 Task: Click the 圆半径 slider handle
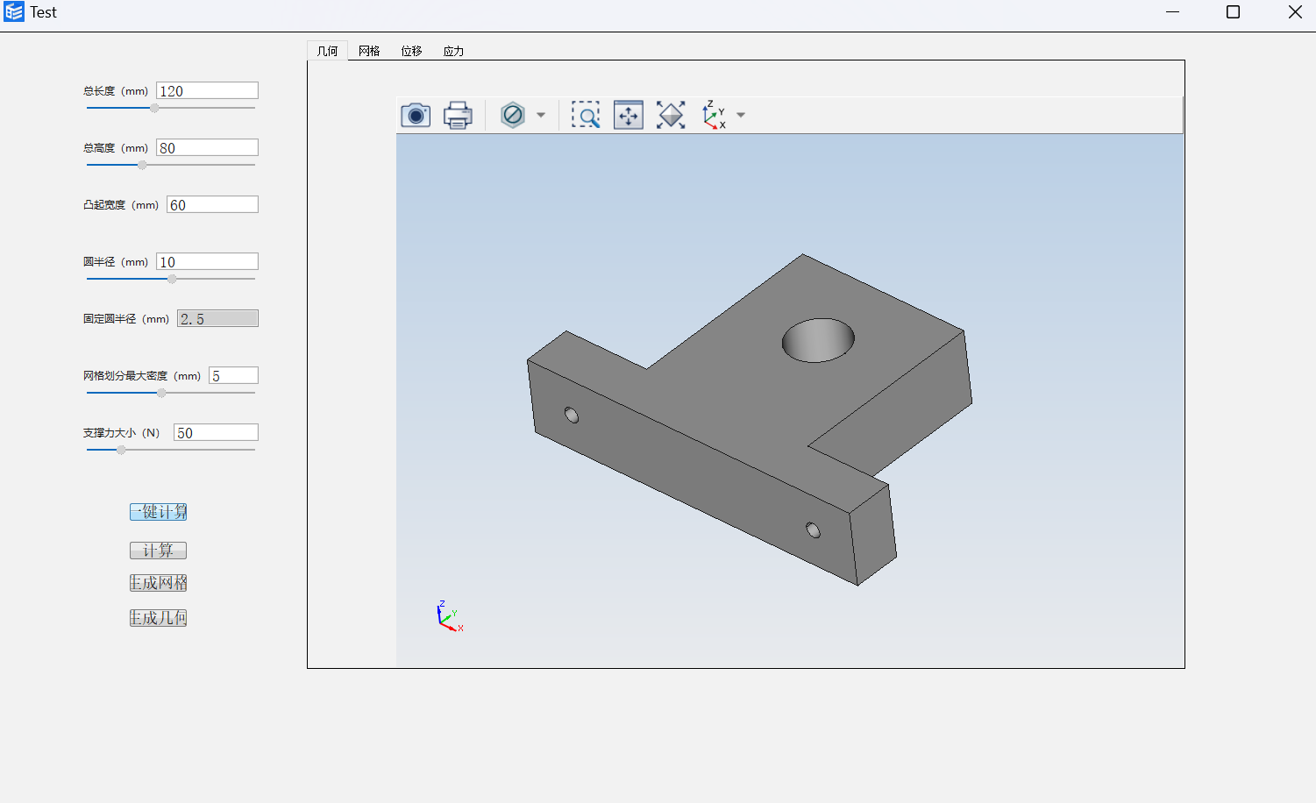pyautogui.click(x=172, y=279)
